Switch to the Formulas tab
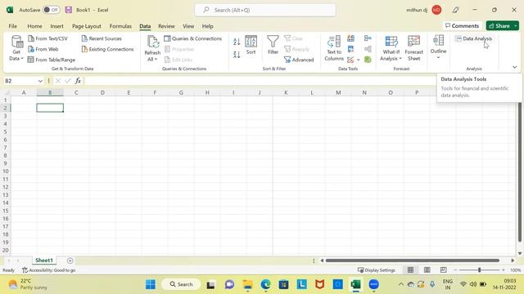This screenshot has height=294, width=524. (120, 26)
